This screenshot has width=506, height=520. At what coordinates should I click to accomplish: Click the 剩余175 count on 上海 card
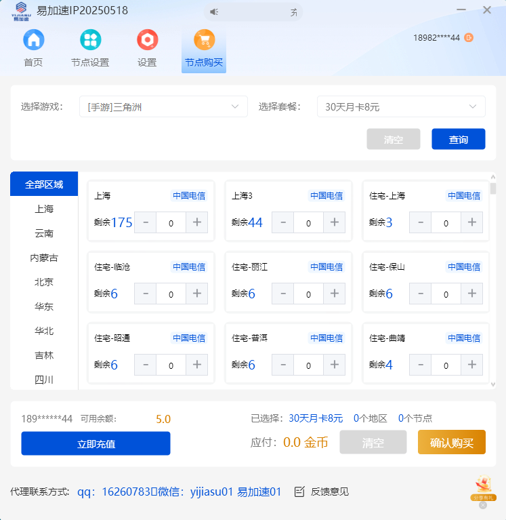point(113,222)
